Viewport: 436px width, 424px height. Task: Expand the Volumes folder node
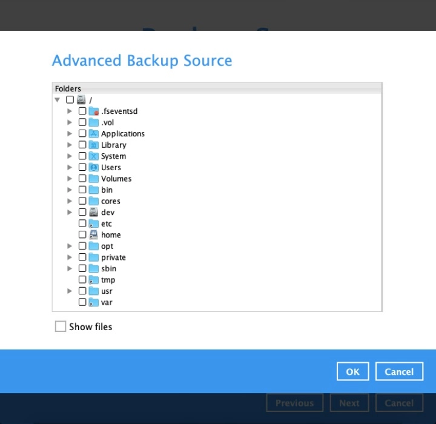(x=70, y=178)
